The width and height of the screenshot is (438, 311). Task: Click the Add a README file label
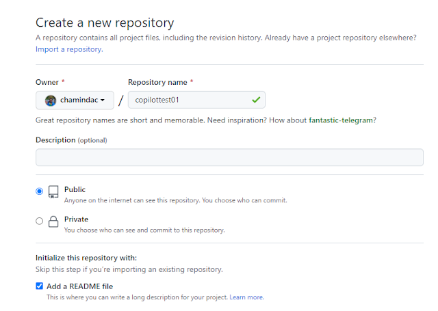pyautogui.click(x=79, y=286)
